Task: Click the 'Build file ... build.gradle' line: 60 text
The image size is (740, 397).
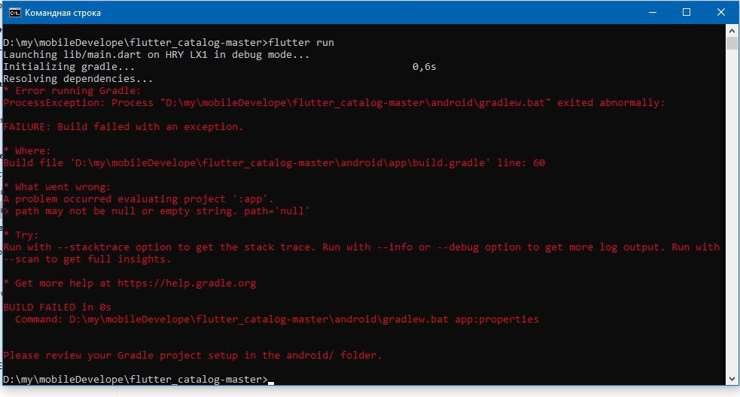Action: click(274, 162)
